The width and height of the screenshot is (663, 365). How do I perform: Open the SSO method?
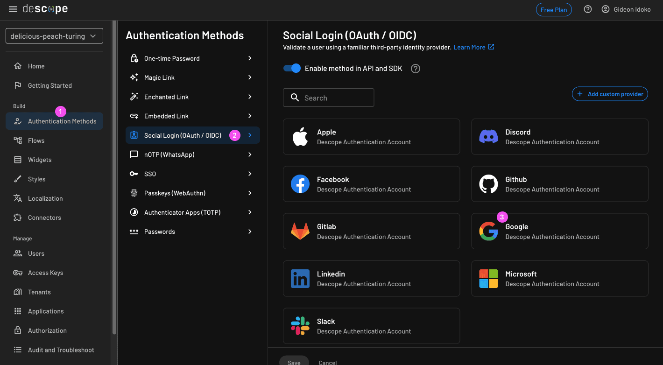coord(193,174)
